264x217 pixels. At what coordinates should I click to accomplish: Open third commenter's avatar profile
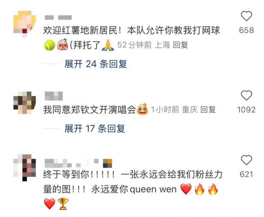pyautogui.click(x=25, y=168)
